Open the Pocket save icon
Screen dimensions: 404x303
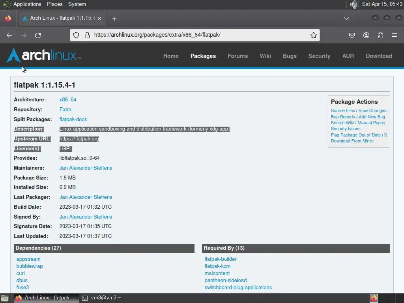click(x=352, y=35)
